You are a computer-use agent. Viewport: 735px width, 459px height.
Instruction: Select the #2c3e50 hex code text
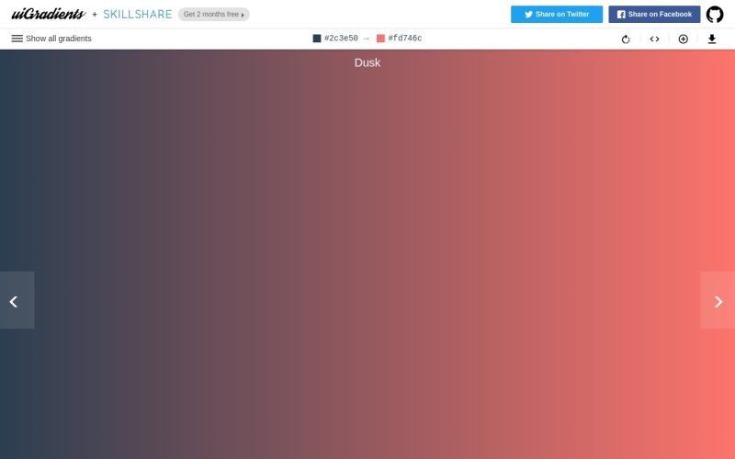click(341, 39)
